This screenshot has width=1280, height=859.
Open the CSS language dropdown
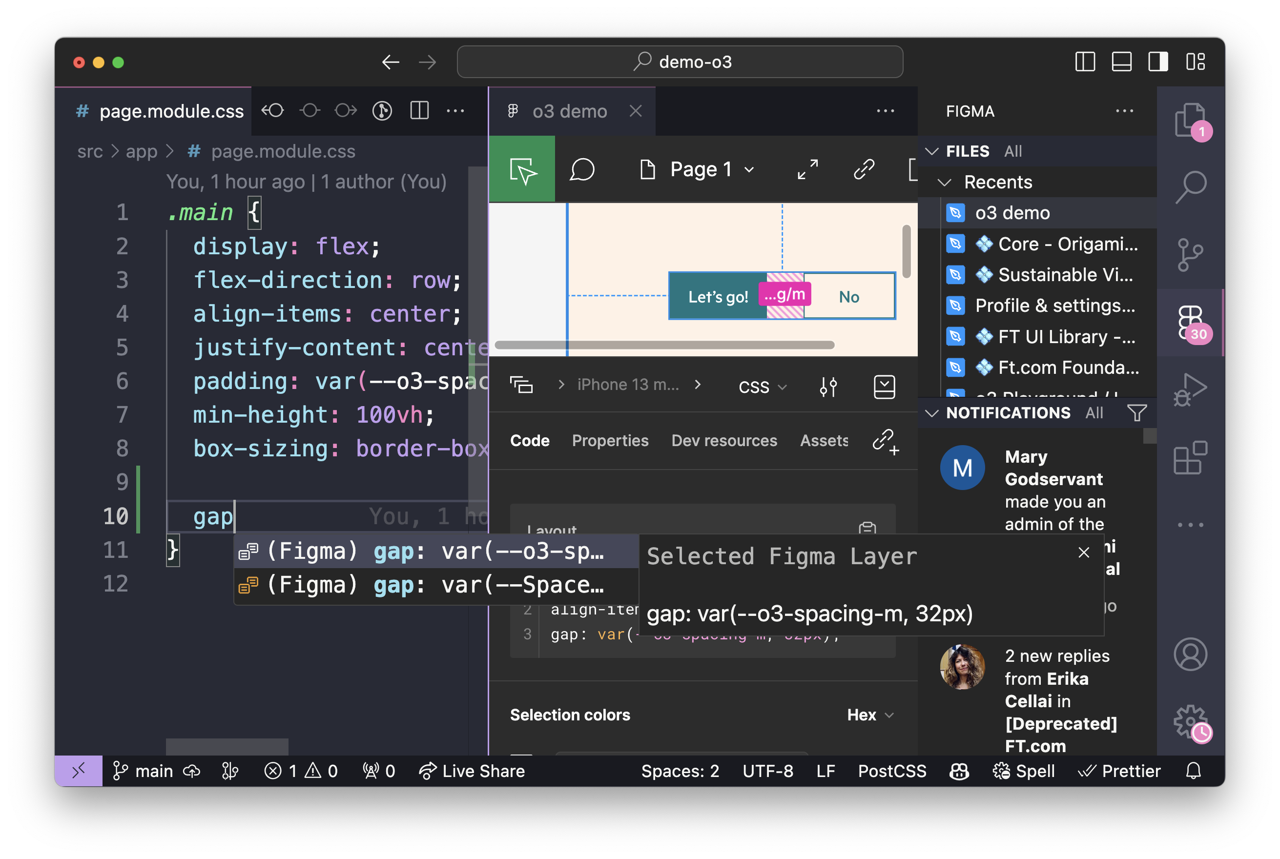click(x=763, y=387)
